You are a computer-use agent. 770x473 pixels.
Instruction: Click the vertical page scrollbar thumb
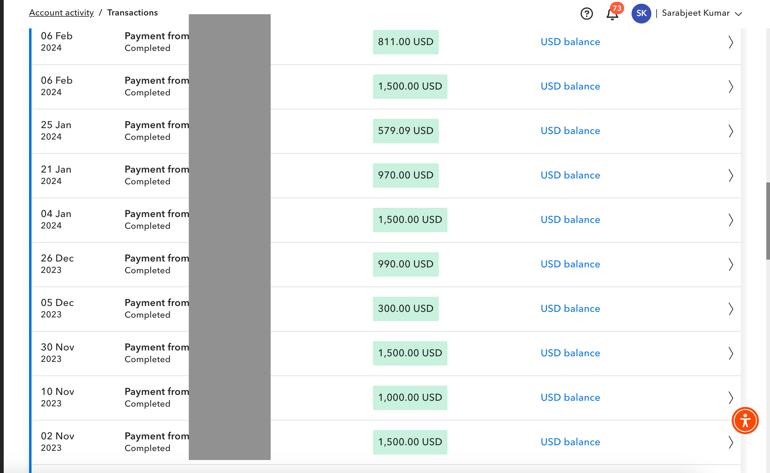point(768,220)
